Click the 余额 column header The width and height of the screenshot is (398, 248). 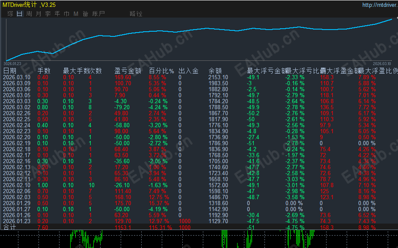click(215, 71)
